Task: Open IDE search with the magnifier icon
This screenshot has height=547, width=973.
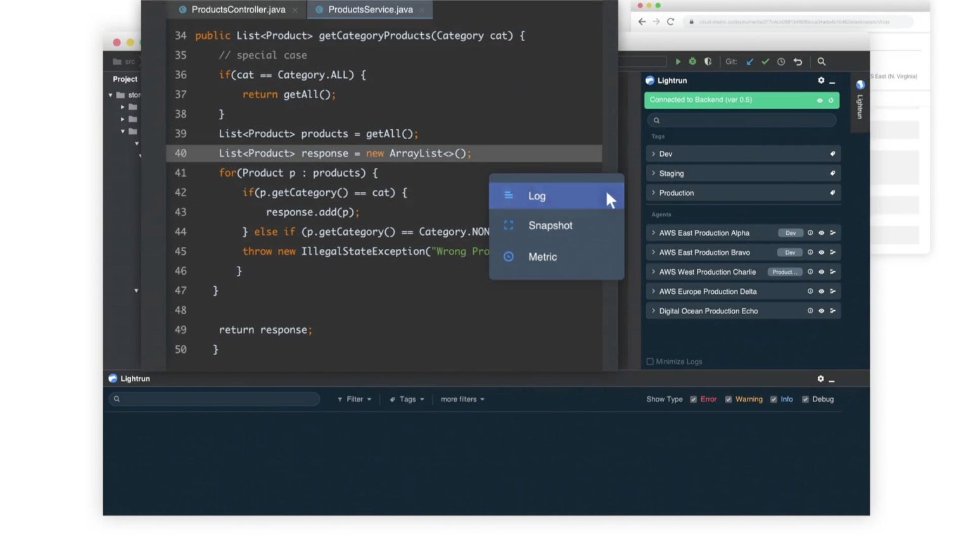Action: pyautogui.click(x=822, y=61)
